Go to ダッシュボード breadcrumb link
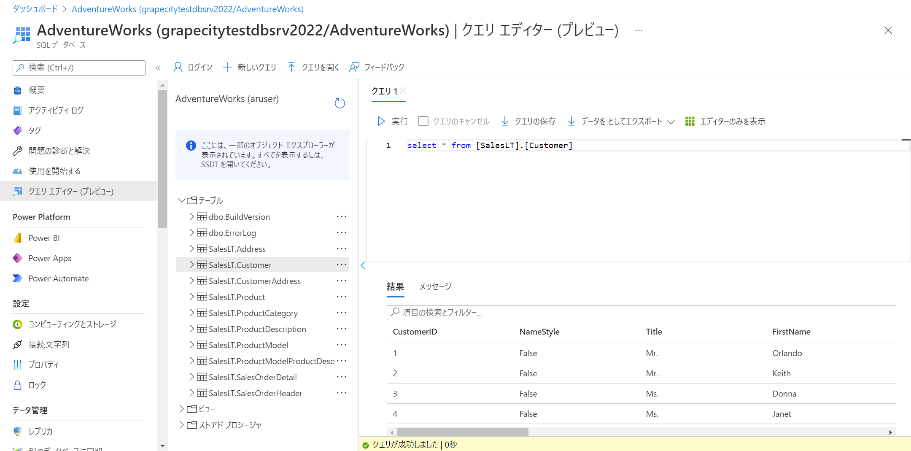 [35, 9]
